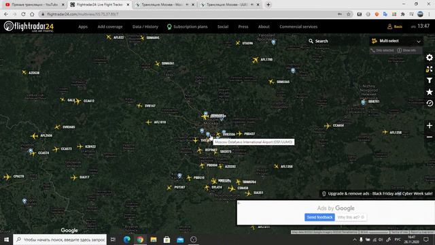This screenshot has width=435, height=245.
Task: Click Why this ad? link
Action: (351, 217)
